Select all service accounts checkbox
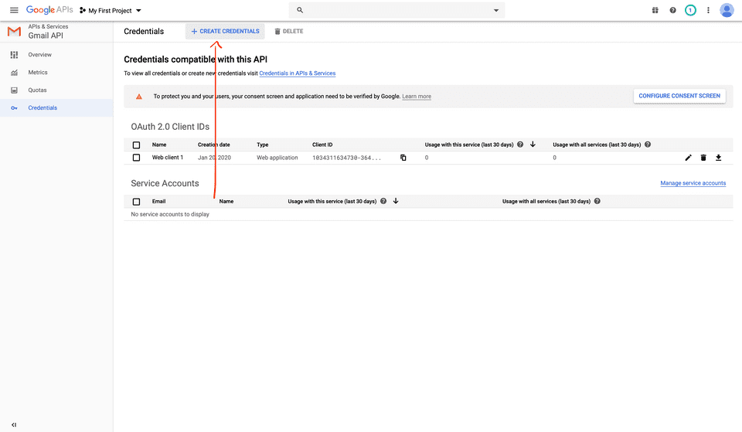 click(x=136, y=202)
